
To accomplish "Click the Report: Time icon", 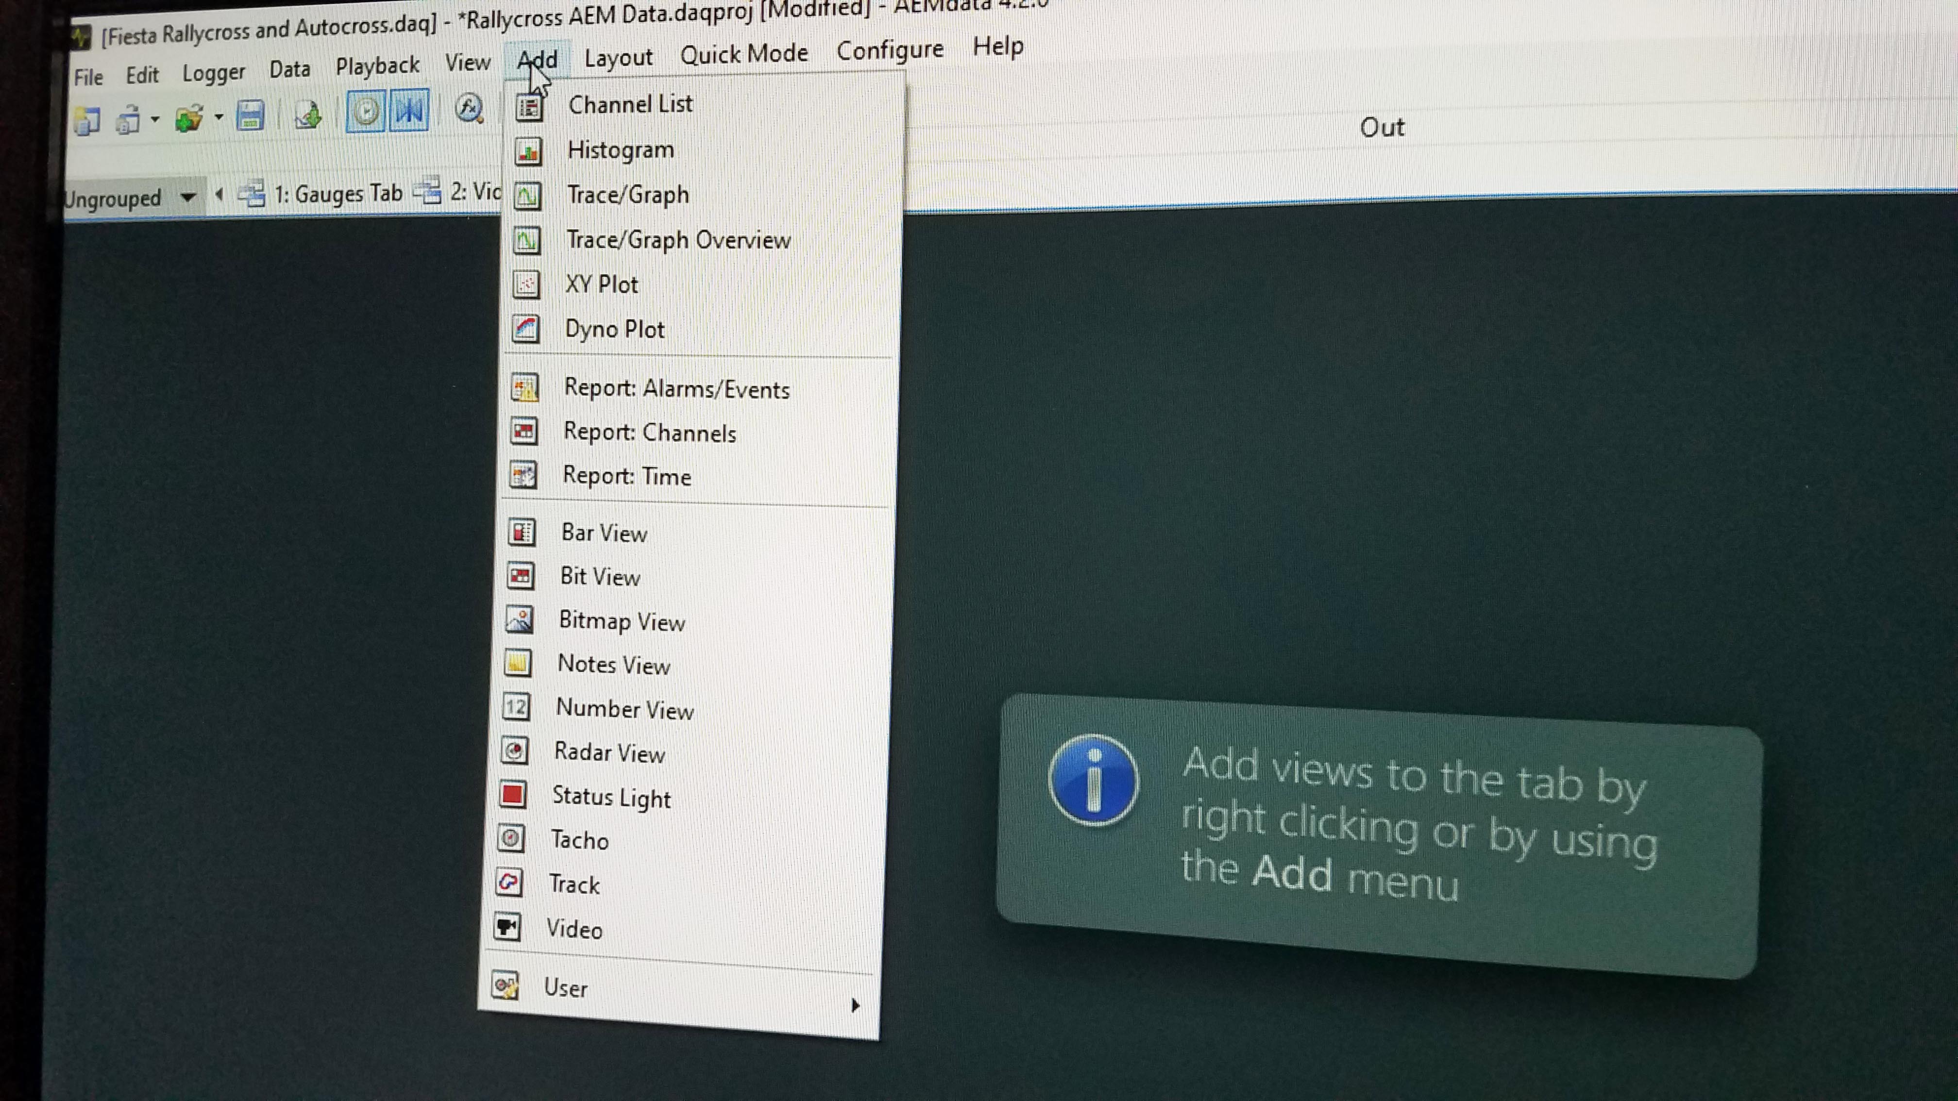I will pos(523,476).
